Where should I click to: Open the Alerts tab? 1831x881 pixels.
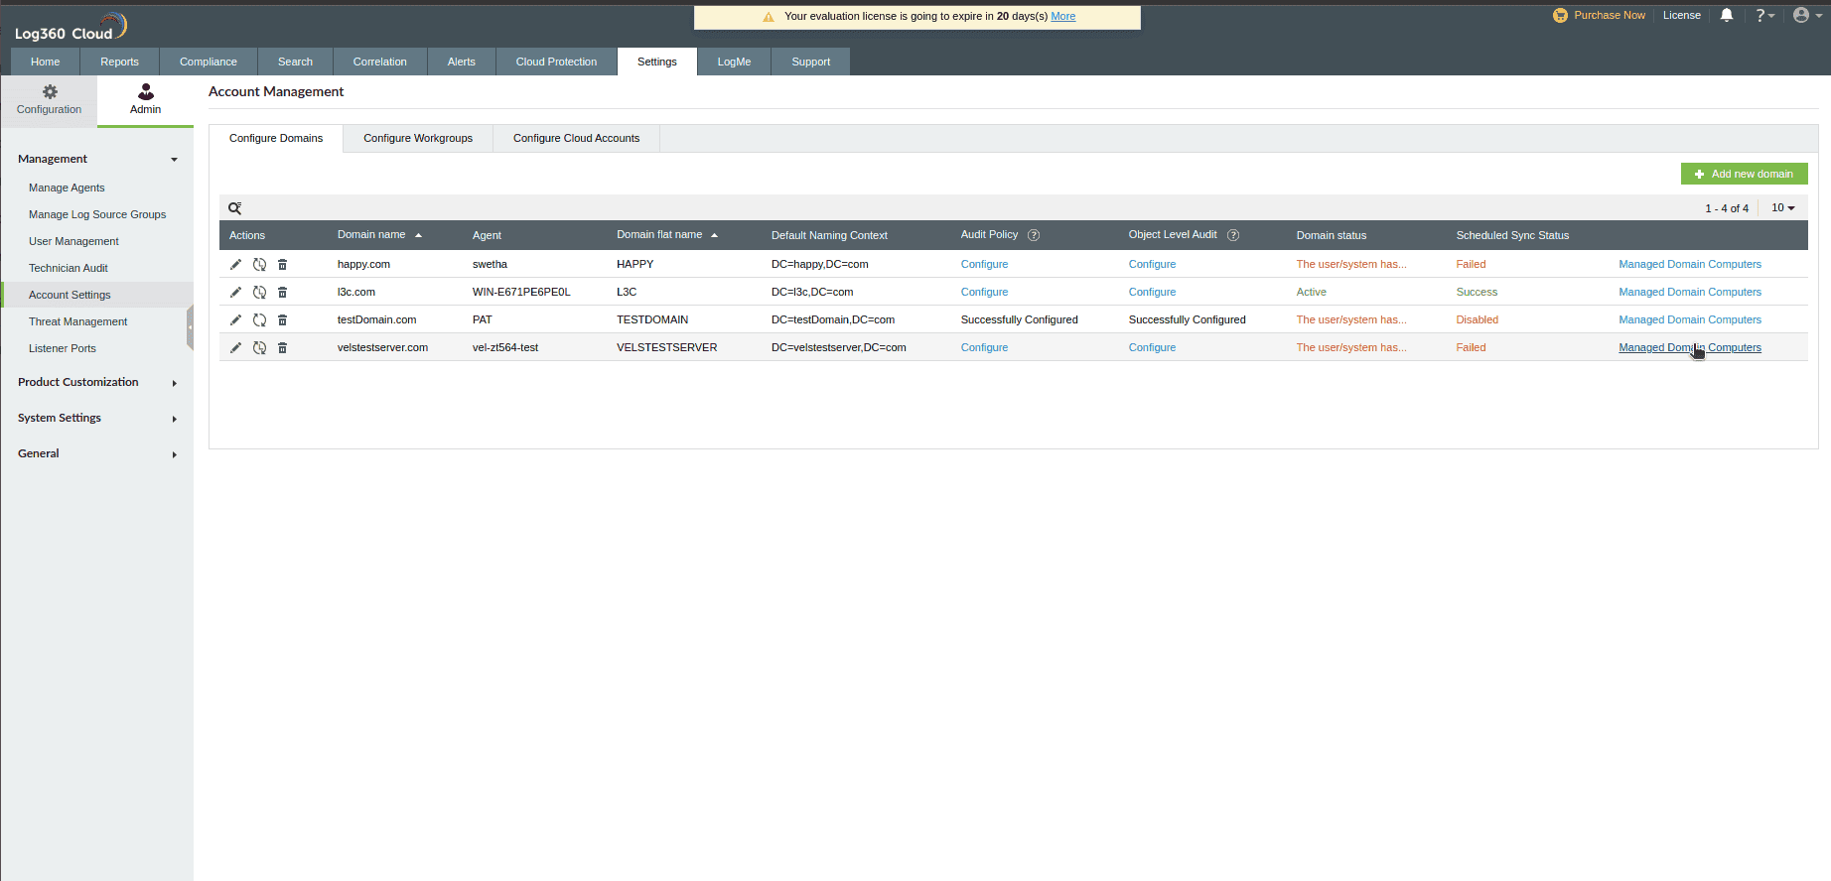click(x=462, y=62)
